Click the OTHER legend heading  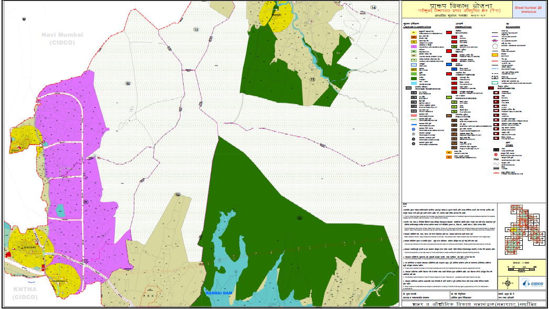click(509, 146)
